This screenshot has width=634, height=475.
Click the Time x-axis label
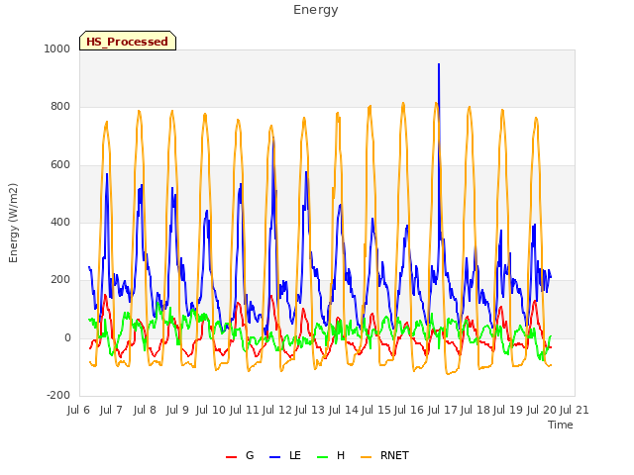click(561, 425)
